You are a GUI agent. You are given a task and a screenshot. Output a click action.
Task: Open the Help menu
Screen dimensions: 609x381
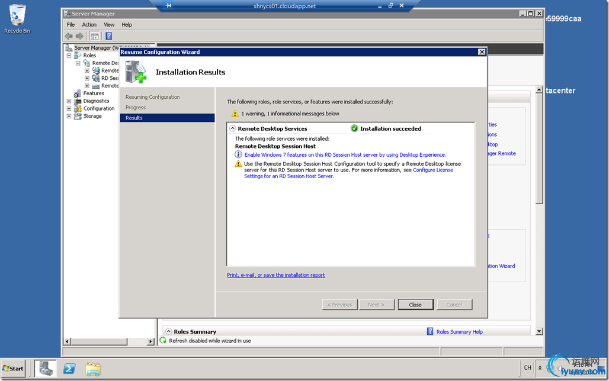pyautogui.click(x=127, y=24)
